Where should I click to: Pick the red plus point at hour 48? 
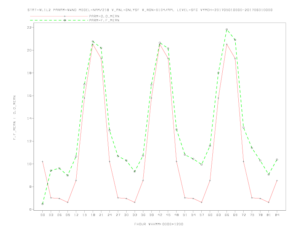(x=177, y=161)
